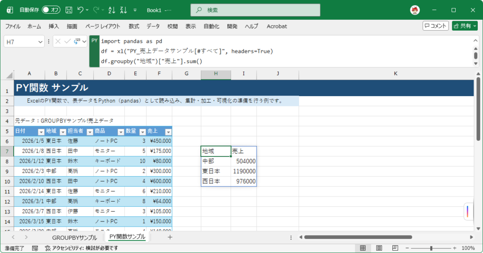Open the user account avatar
Viewport: 483px width, 253px height.
coord(415,10)
